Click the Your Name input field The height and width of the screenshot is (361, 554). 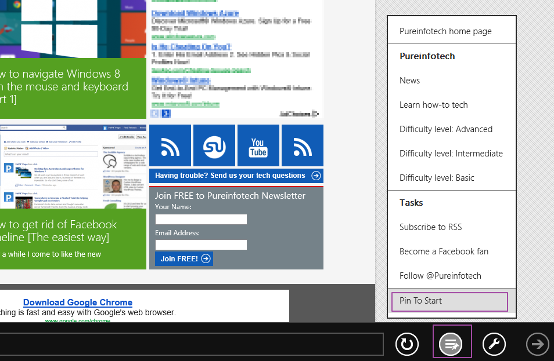[200, 219]
